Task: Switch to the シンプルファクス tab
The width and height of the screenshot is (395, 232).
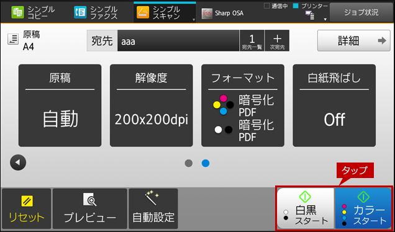Action: (x=96, y=12)
